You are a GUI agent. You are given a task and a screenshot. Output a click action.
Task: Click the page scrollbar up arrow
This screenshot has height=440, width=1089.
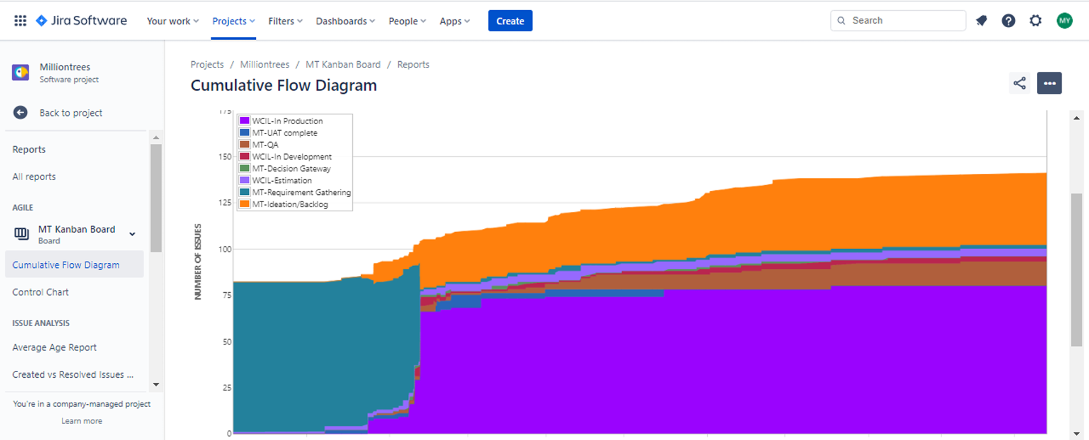pyautogui.click(x=1077, y=118)
